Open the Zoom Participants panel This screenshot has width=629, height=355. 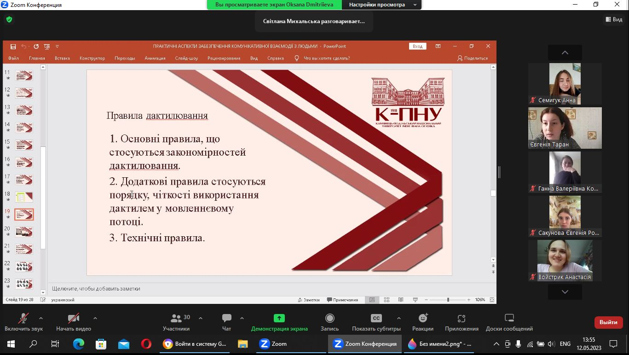pyautogui.click(x=176, y=319)
